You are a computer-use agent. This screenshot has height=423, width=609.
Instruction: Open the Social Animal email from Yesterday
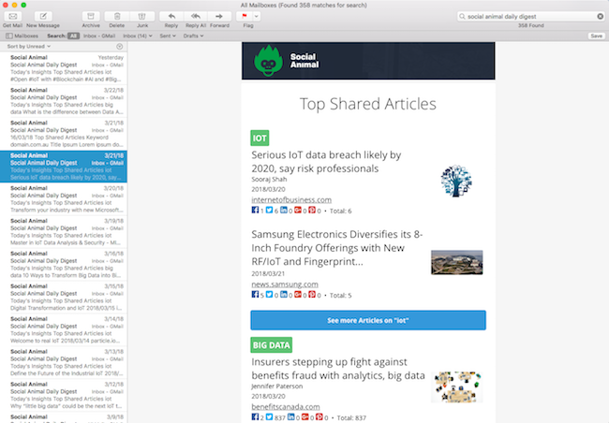pyautogui.click(x=64, y=68)
